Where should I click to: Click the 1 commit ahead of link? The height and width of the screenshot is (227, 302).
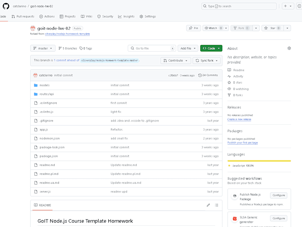click(x=67, y=61)
